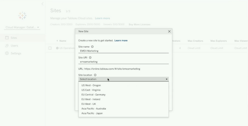Edit the Site URI field emeamarketing

(124, 62)
